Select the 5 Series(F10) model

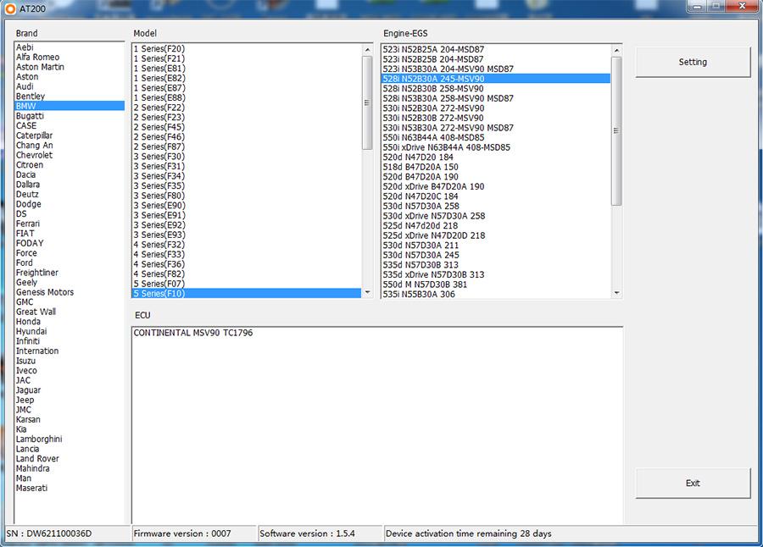point(170,293)
